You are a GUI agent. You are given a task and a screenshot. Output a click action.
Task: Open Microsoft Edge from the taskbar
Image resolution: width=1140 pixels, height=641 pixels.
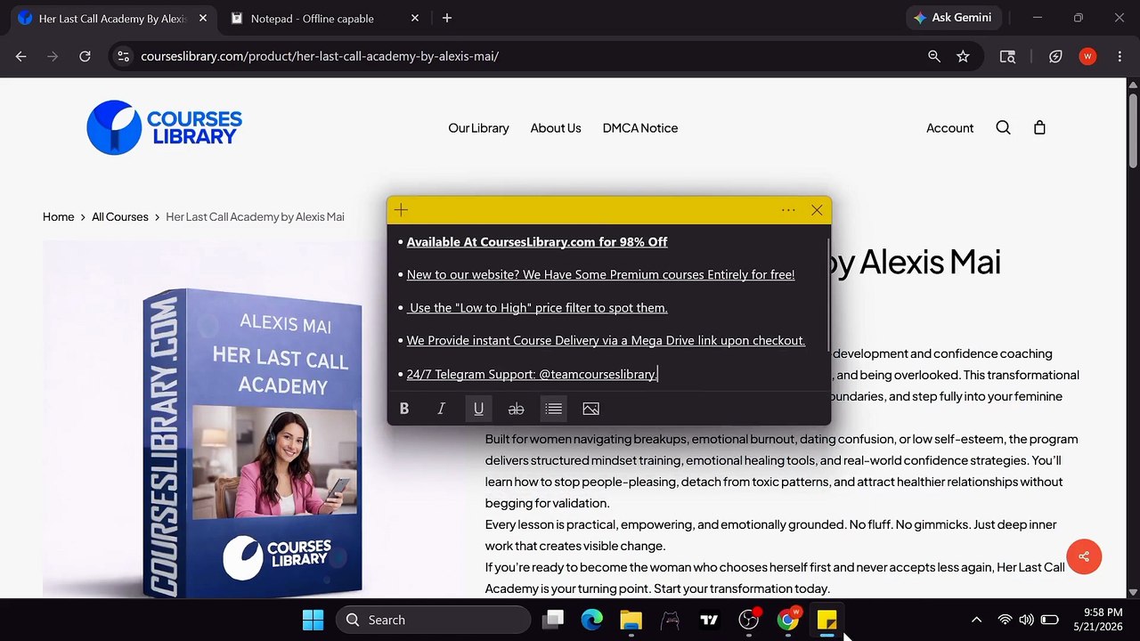click(592, 620)
